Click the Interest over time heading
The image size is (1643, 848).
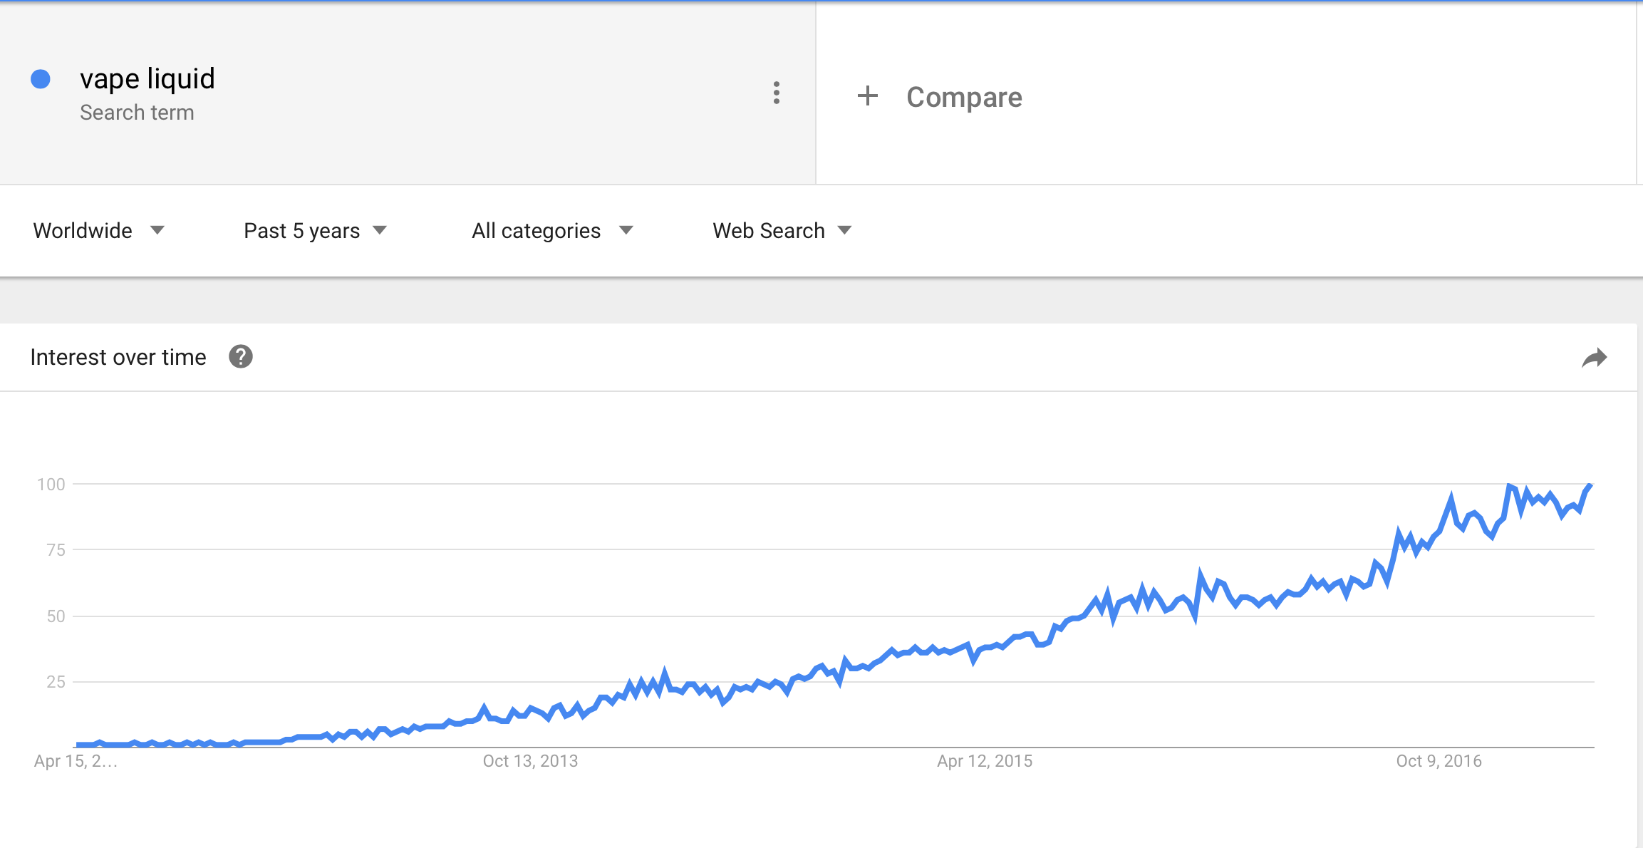(118, 357)
